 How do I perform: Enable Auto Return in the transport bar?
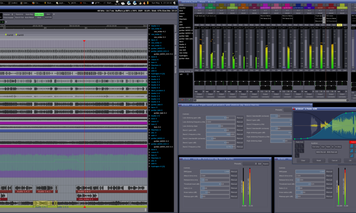[29, 17]
